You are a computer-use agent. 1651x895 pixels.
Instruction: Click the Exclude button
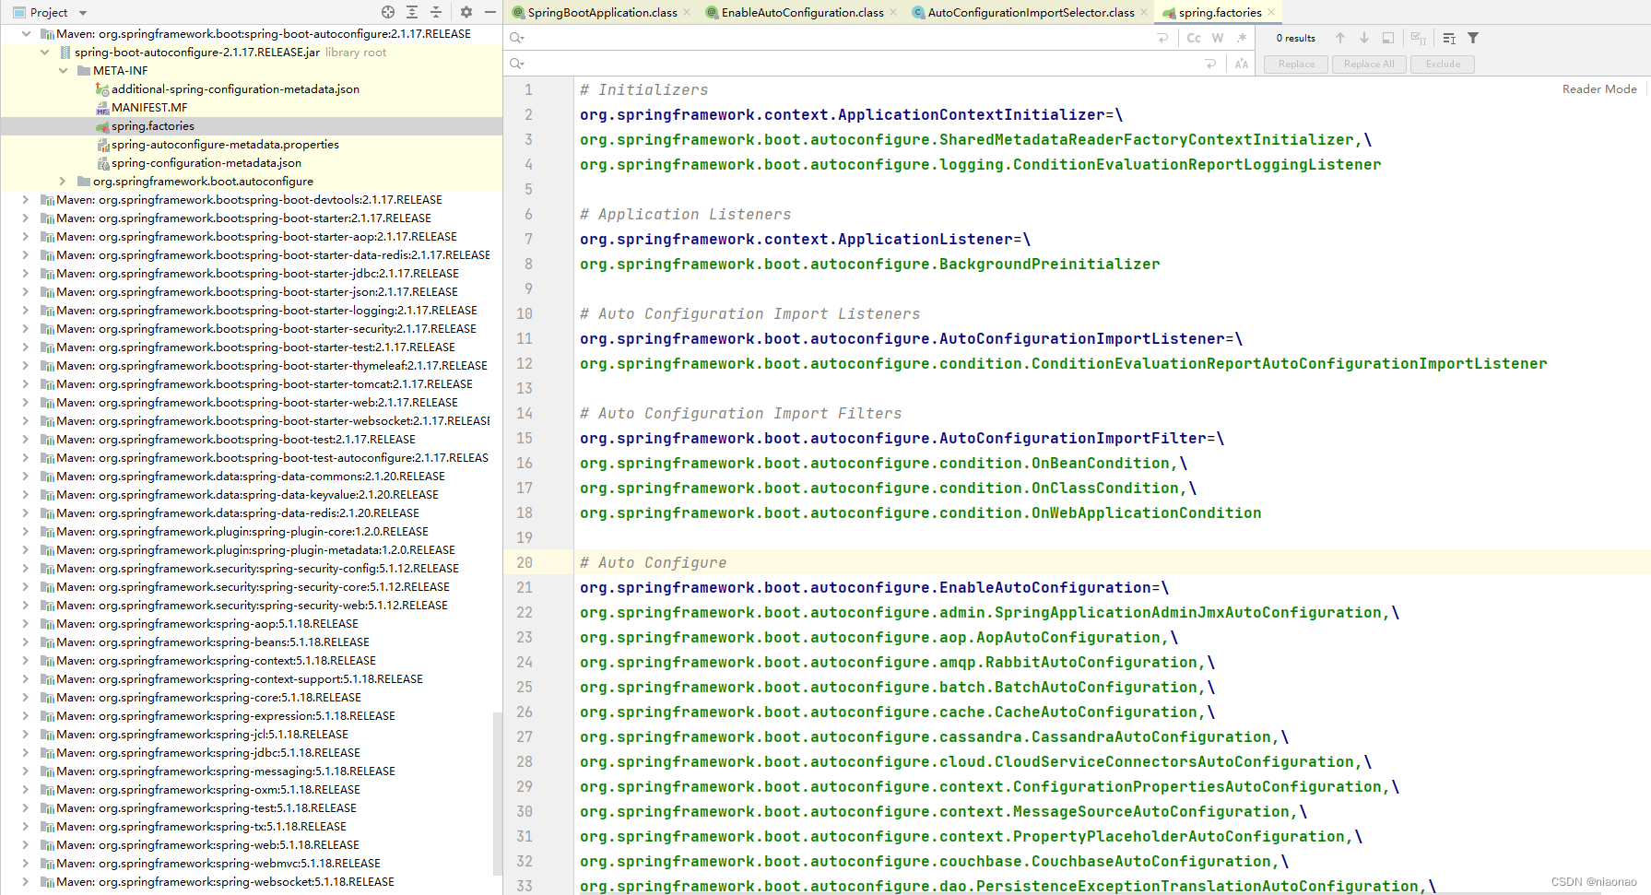coord(1443,64)
